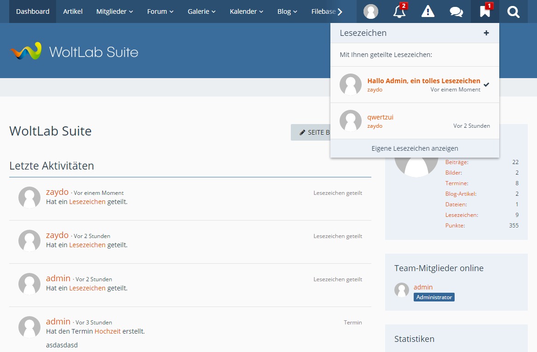
Task: Click the bookmark icon in top bar
Action: 485,11
